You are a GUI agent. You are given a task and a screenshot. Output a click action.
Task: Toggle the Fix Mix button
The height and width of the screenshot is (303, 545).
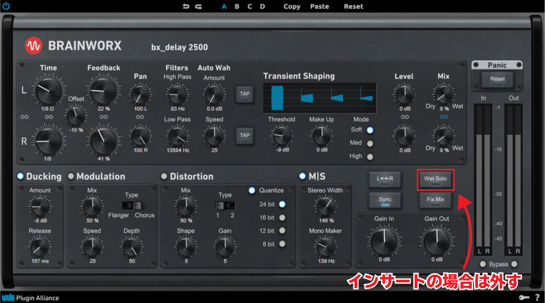(435, 200)
